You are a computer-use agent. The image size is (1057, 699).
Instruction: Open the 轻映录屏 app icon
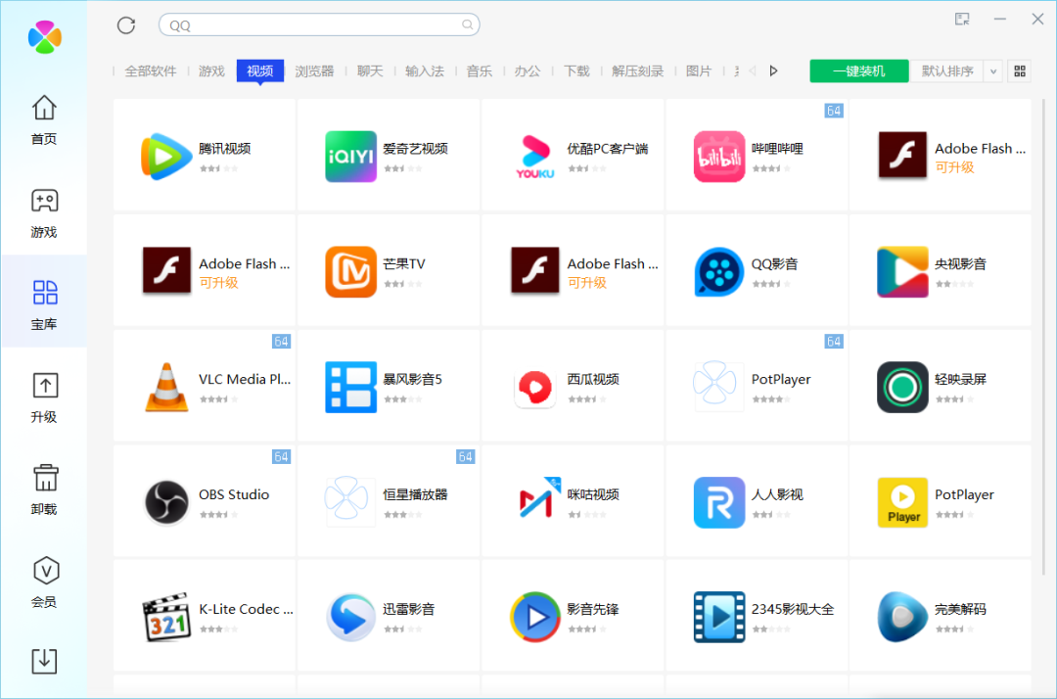click(902, 387)
